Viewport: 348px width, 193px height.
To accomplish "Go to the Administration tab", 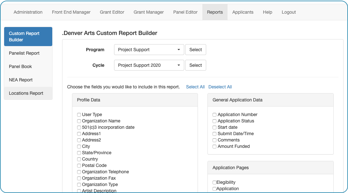I will 28,12.
